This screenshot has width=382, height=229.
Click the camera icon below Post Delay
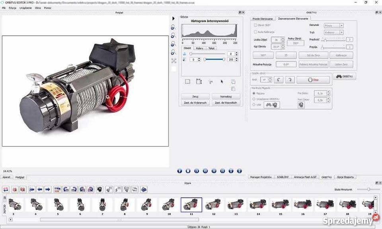point(301,105)
